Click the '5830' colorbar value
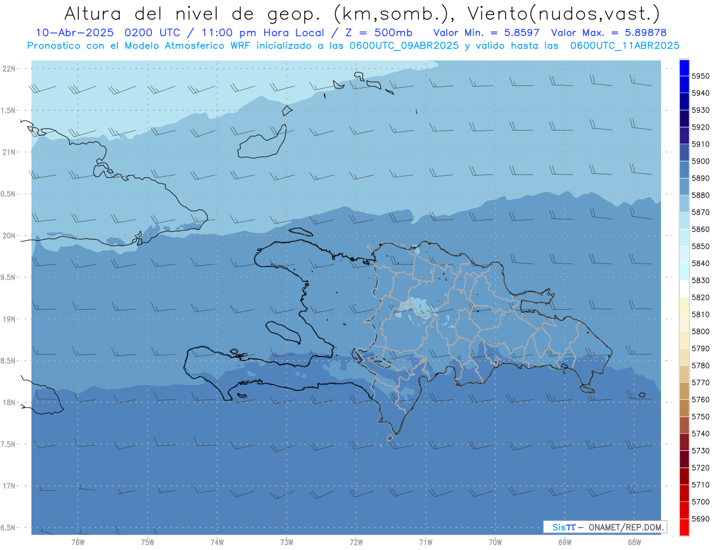 (701, 280)
